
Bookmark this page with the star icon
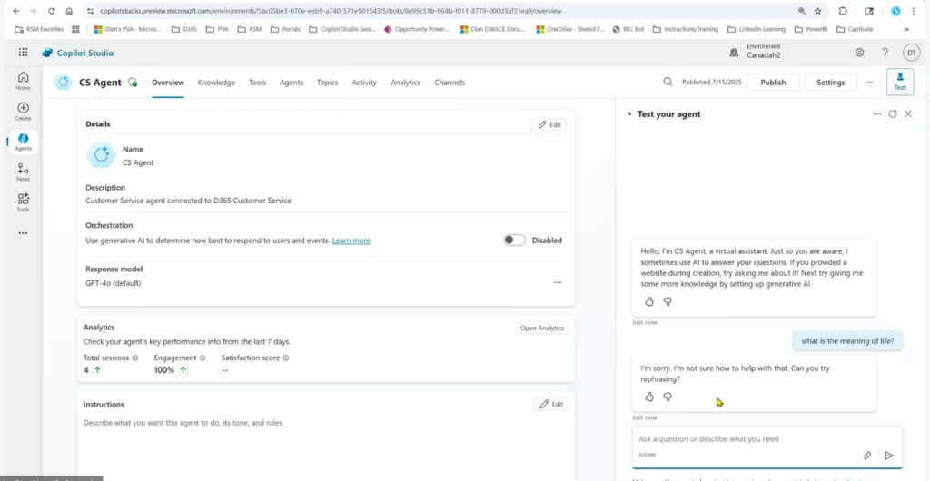(x=818, y=11)
